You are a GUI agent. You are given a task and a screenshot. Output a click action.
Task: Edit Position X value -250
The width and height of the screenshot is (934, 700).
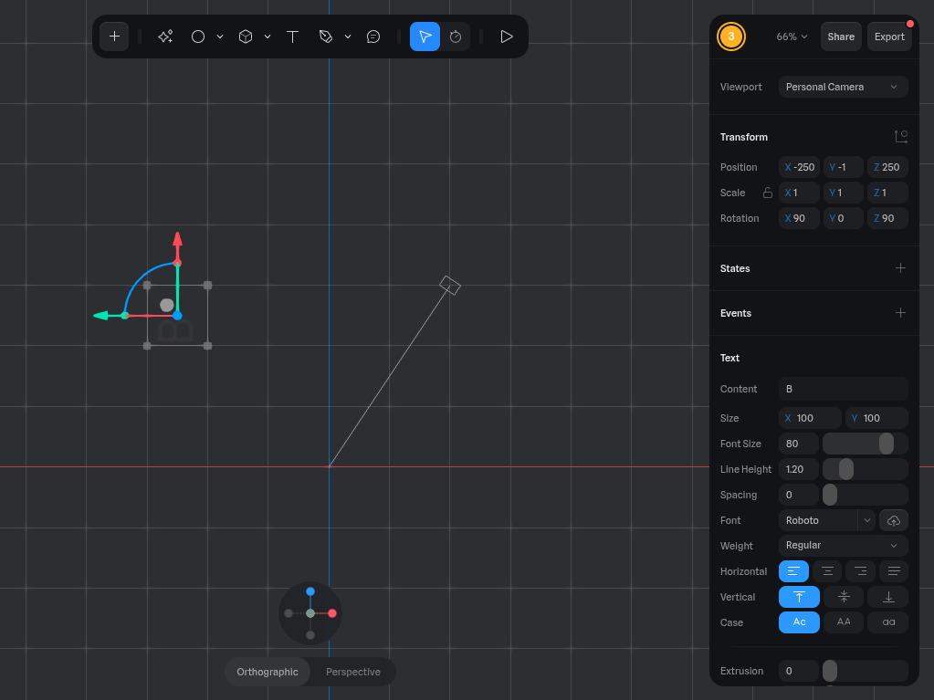click(x=799, y=167)
